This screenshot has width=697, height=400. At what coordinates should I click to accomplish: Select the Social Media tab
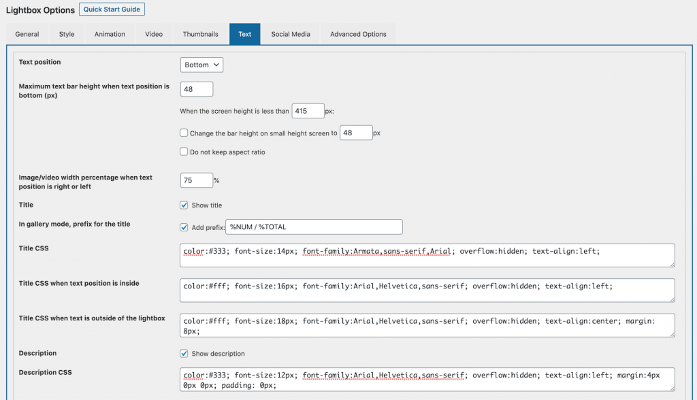[x=290, y=33]
